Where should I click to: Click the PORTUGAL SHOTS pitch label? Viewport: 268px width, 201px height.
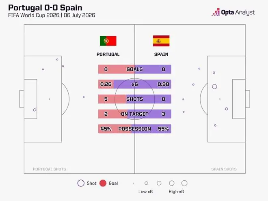[x=50, y=169]
